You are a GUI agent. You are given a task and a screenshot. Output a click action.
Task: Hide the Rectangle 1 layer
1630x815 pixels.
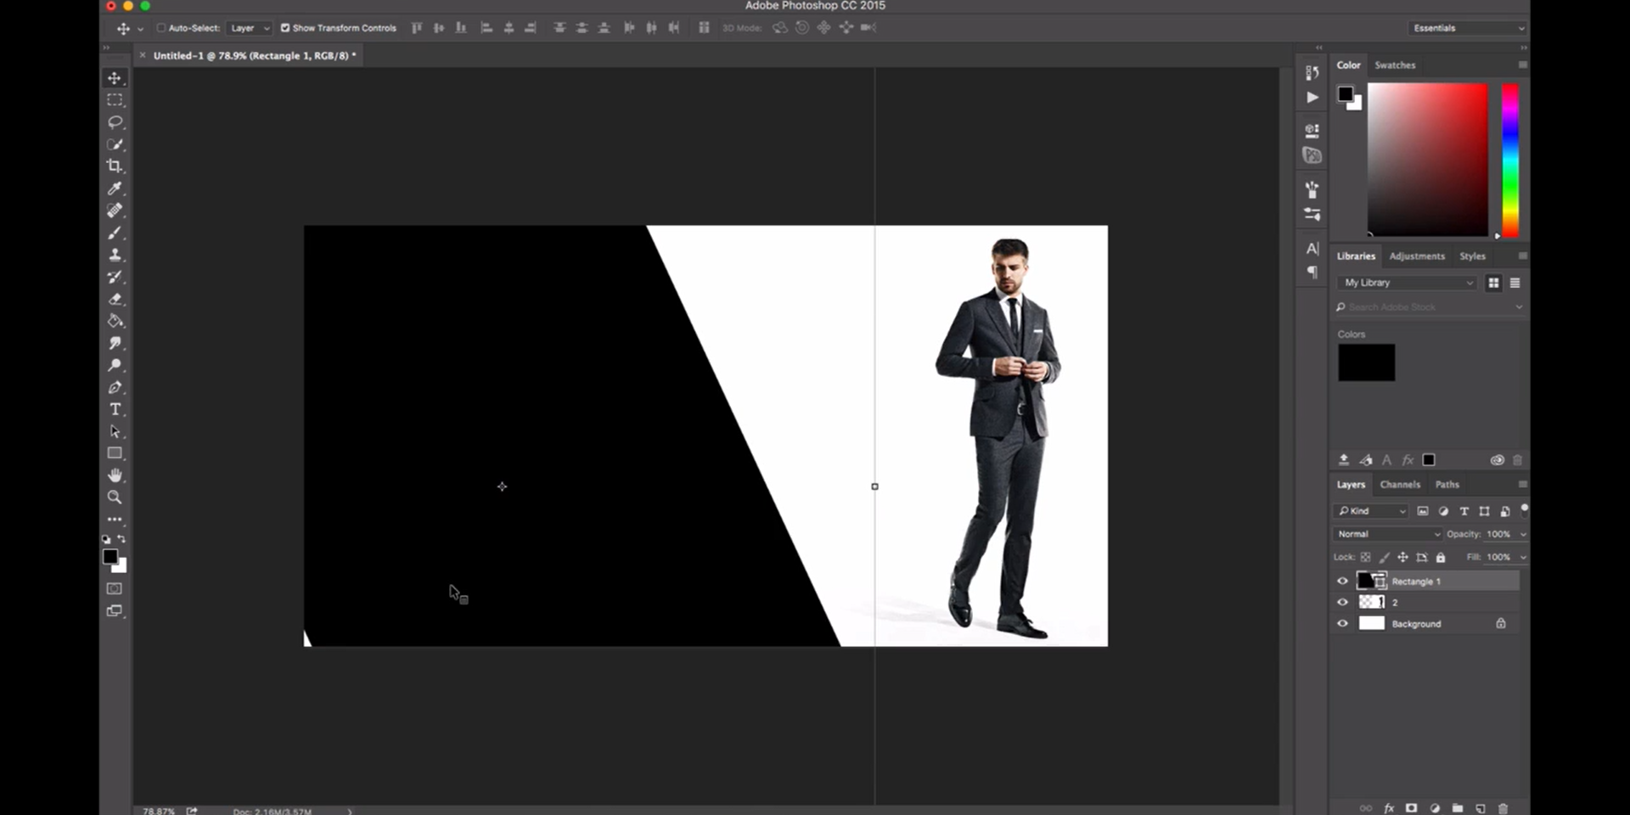coord(1342,582)
